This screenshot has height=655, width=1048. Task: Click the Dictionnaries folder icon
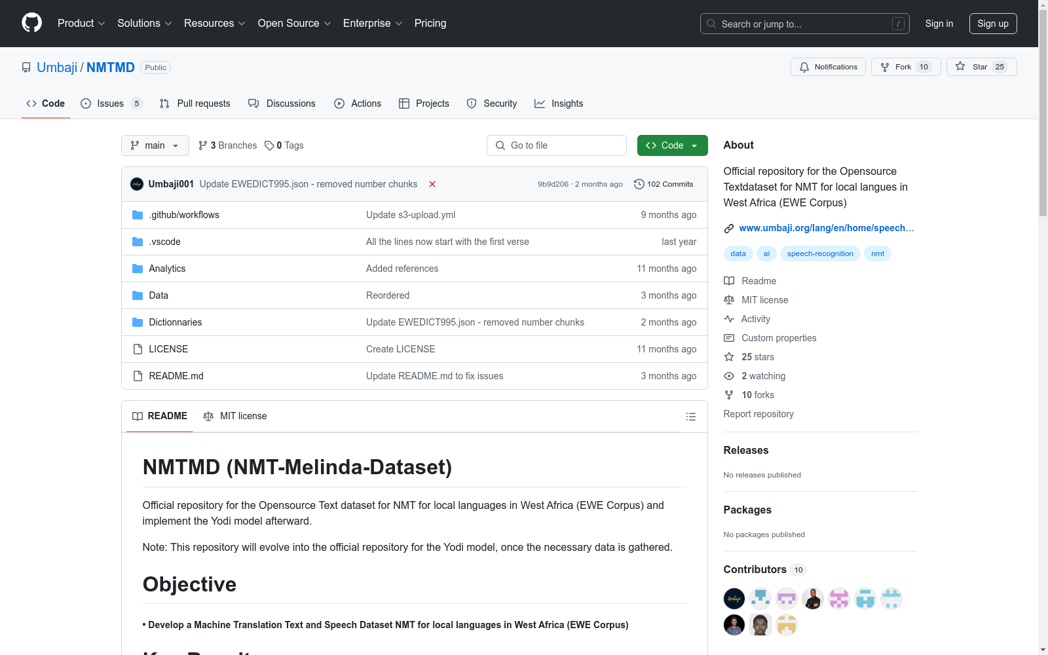click(138, 322)
